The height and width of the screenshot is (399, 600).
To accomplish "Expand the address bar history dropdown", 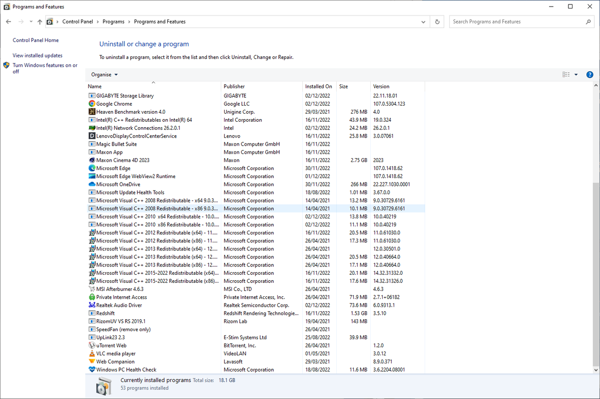I will (x=424, y=22).
